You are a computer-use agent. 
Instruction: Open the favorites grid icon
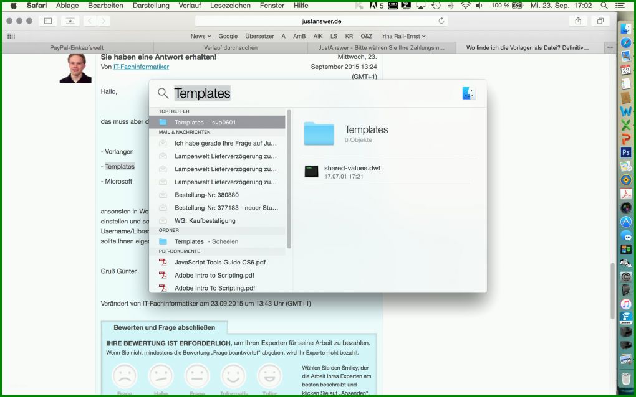click(11, 36)
